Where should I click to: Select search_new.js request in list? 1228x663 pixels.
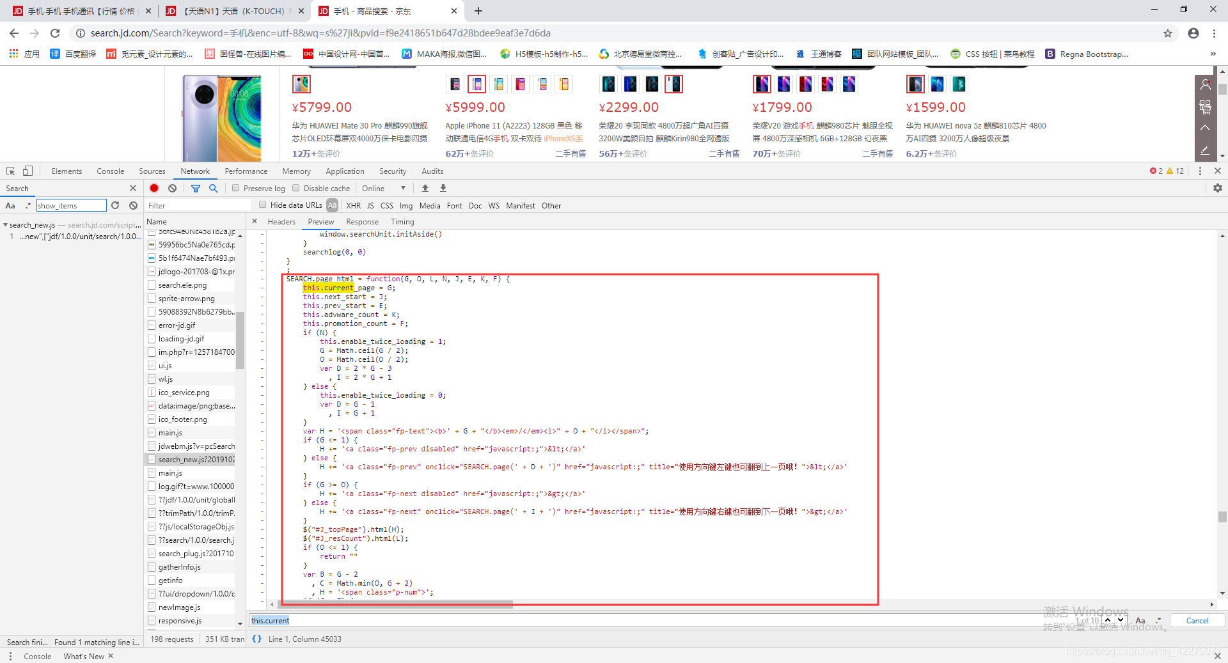191,460
